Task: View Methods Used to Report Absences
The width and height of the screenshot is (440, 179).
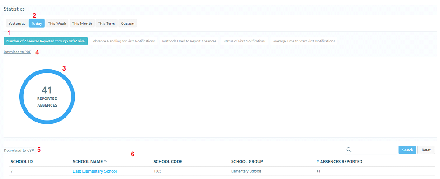Action: coord(189,41)
